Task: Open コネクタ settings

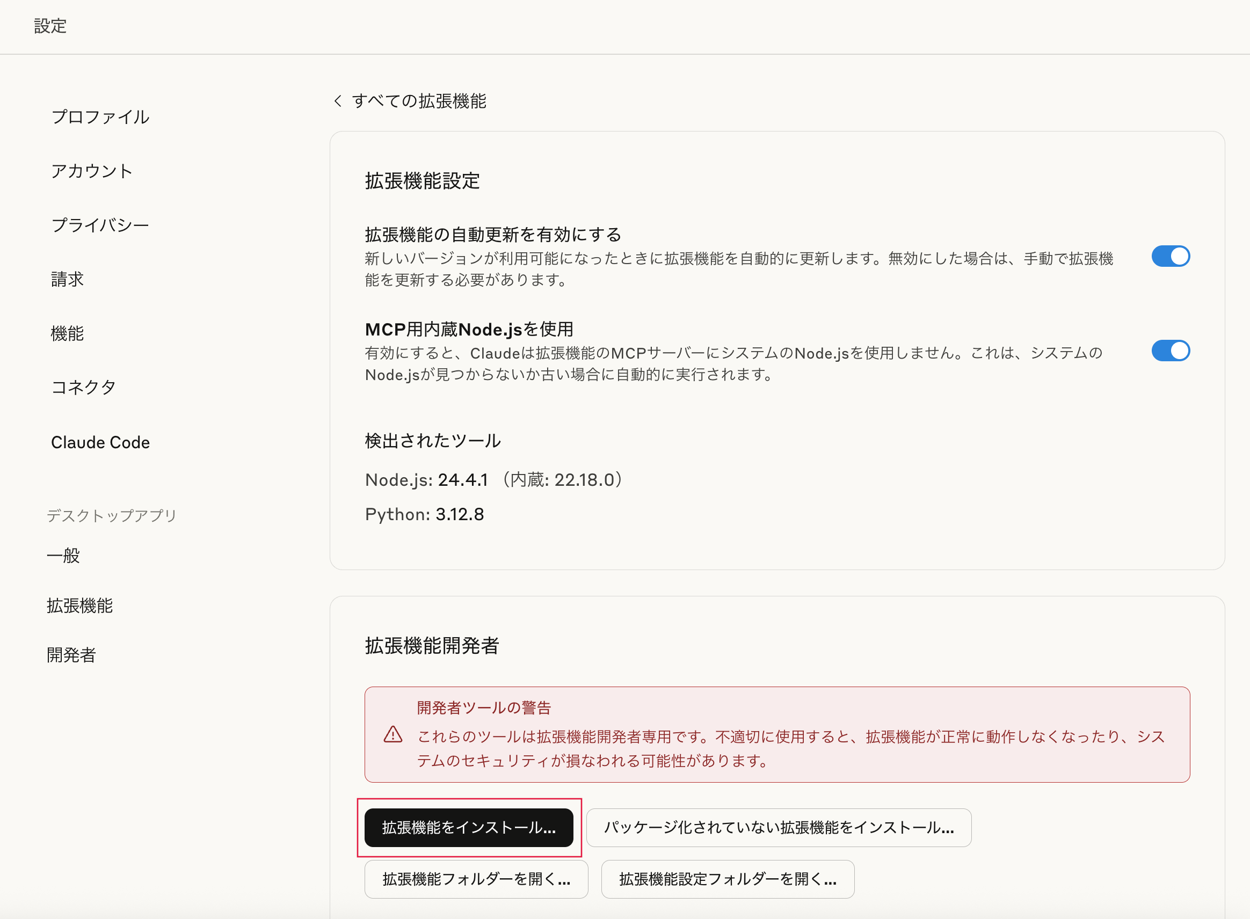Action: click(83, 388)
